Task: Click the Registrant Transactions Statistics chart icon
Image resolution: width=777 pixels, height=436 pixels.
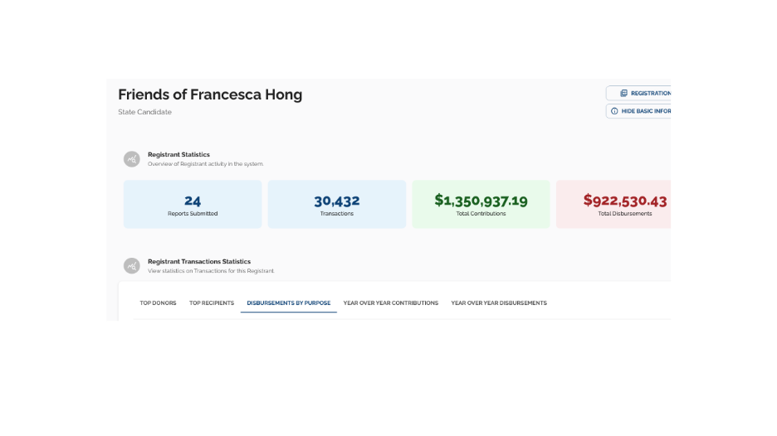Action: point(132,266)
